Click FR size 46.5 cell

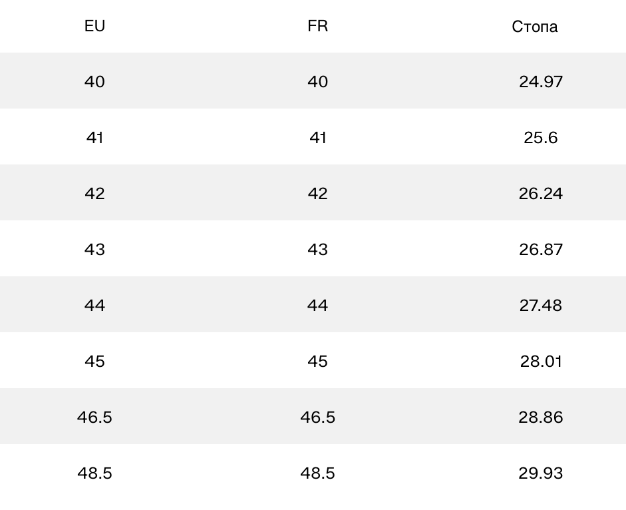[317, 417]
